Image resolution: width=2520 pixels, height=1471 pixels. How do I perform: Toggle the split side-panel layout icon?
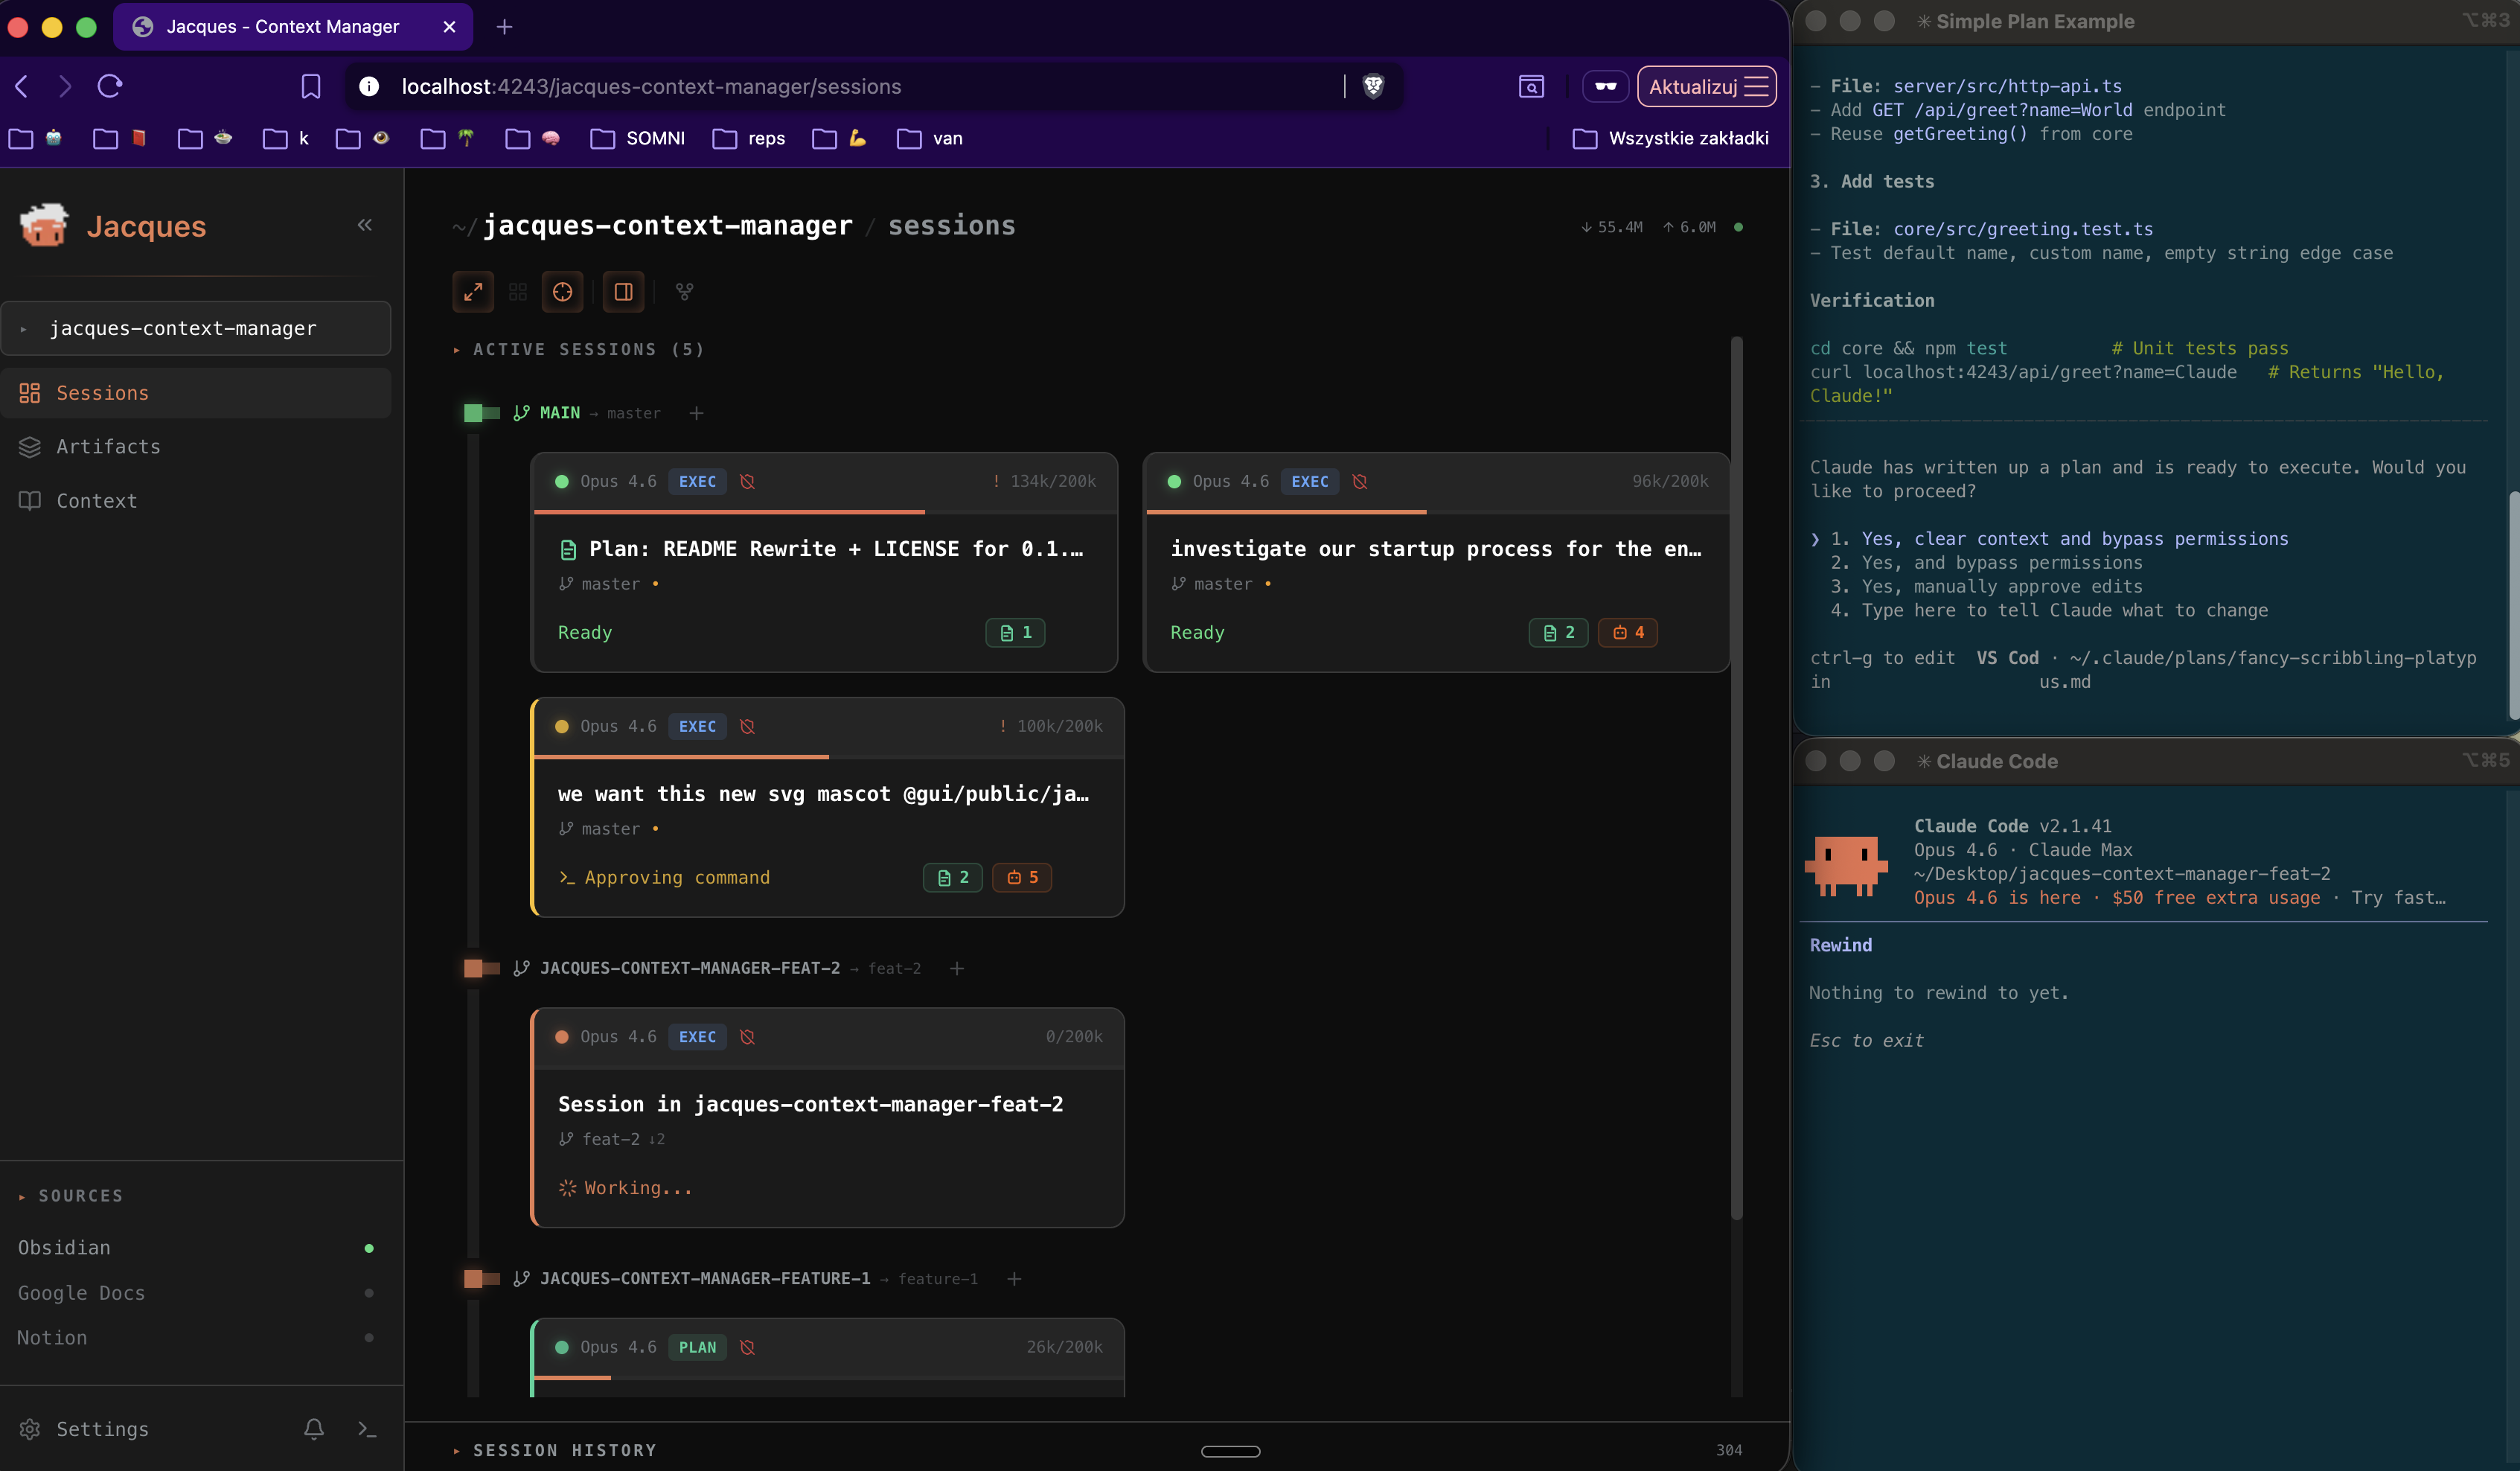click(x=623, y=292)
